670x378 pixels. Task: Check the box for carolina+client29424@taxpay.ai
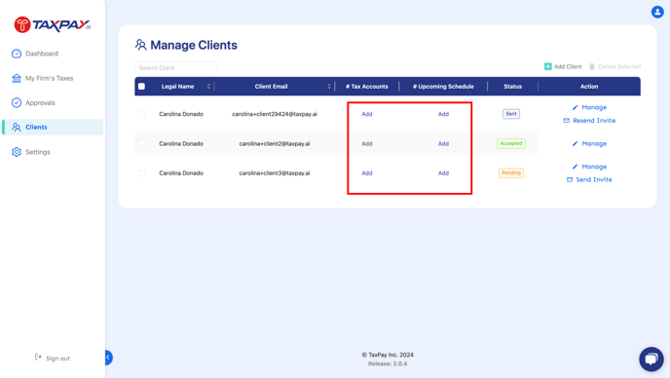[x=141, y=114]
